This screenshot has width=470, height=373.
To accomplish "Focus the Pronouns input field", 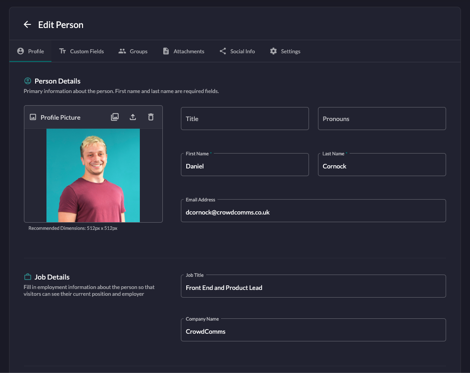I will point(382,118).
